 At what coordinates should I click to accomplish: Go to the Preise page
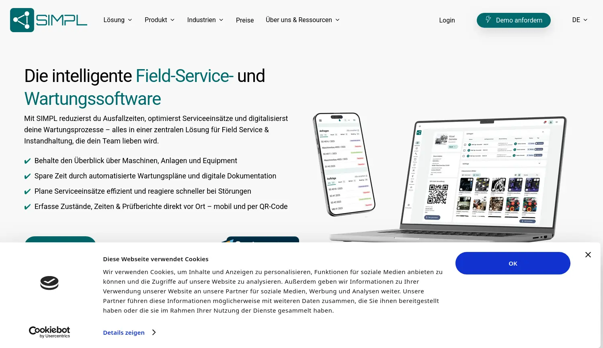click(245, 20)
